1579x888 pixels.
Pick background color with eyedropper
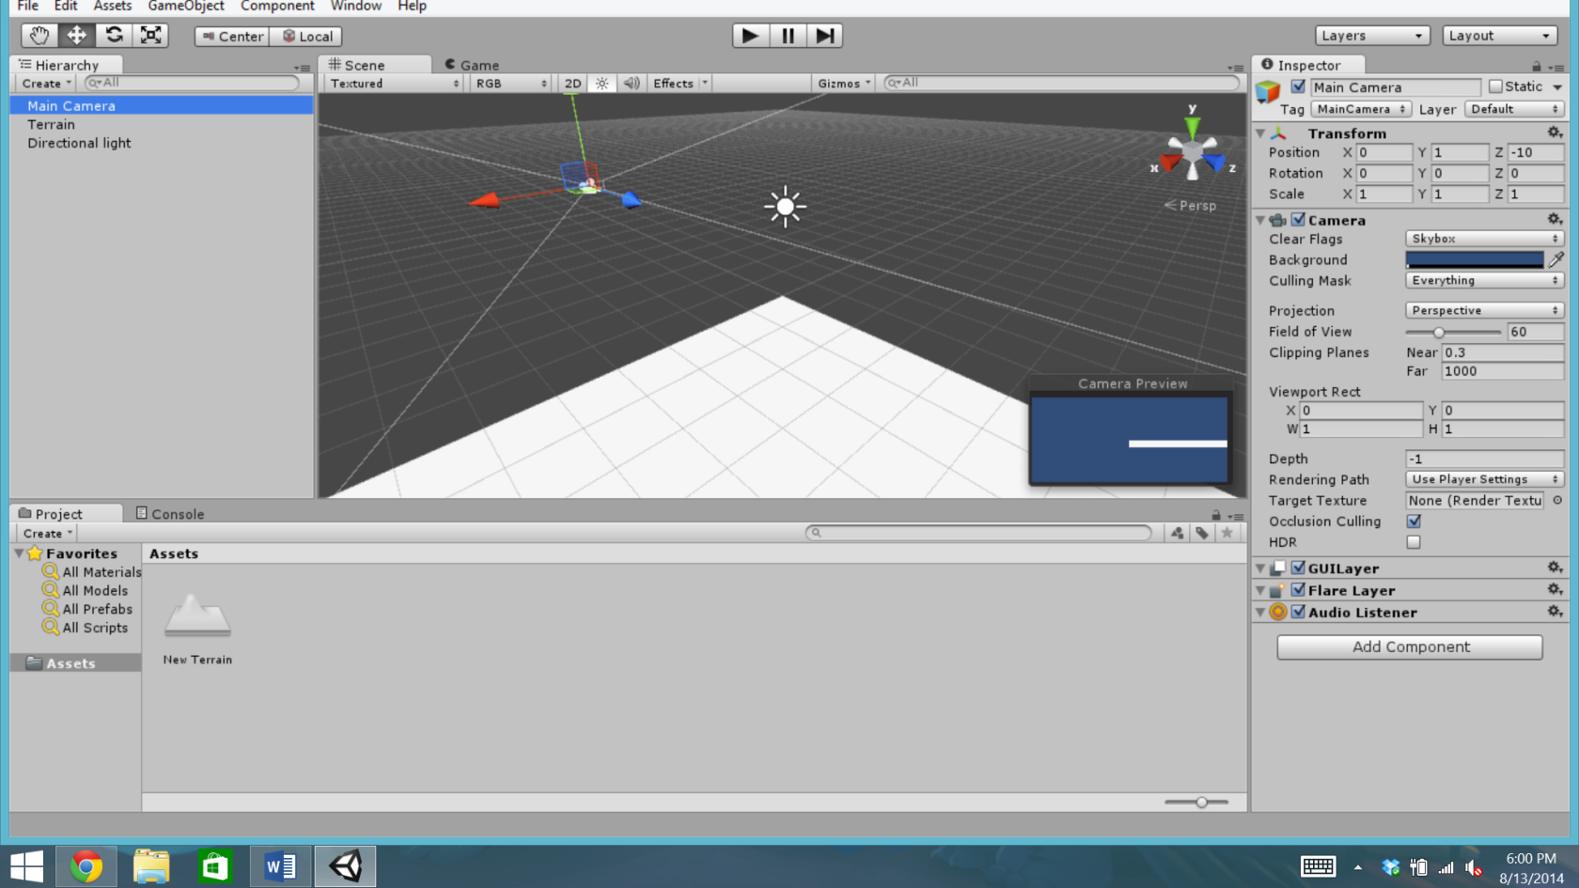[x=1556, y=259]
